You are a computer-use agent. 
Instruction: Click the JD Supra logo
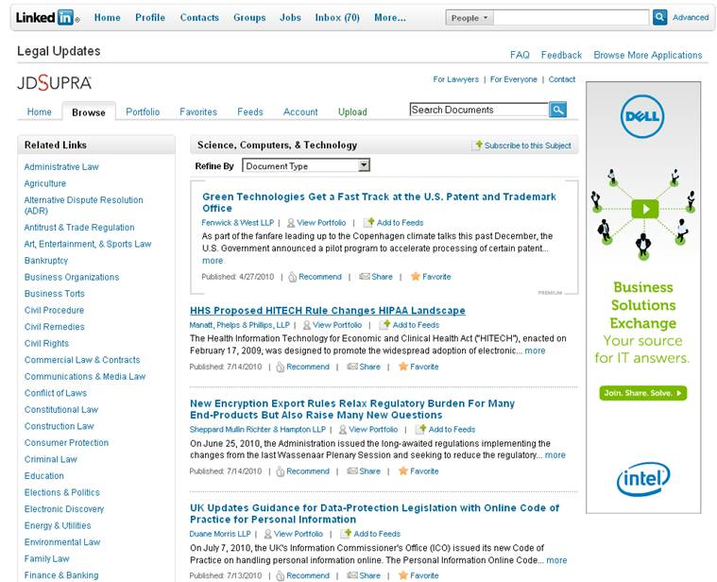click(55, 83)
